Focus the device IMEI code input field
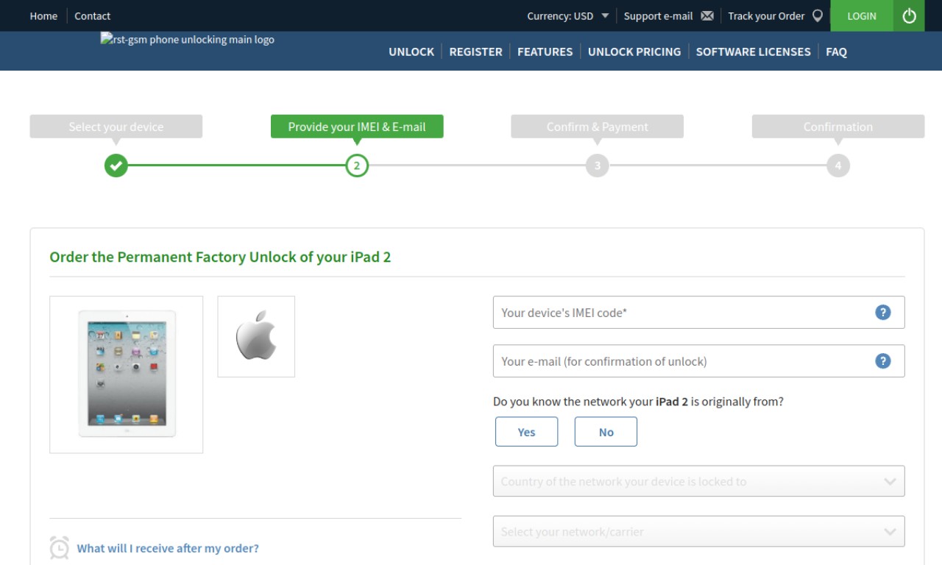 [x=698, y=313]
